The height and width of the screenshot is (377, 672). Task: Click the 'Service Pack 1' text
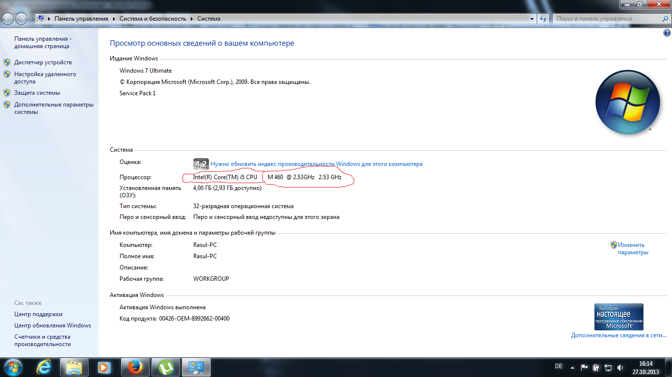pos(138,93)
